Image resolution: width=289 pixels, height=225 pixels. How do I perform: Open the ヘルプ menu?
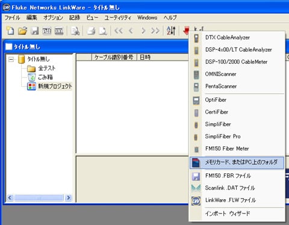click(170, 17)
